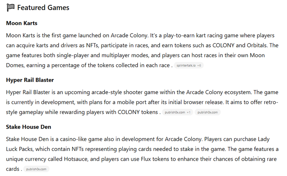287x176 pixels.
Task: Expand the +6 additional sources badge
Action: [x=199, y=65]
